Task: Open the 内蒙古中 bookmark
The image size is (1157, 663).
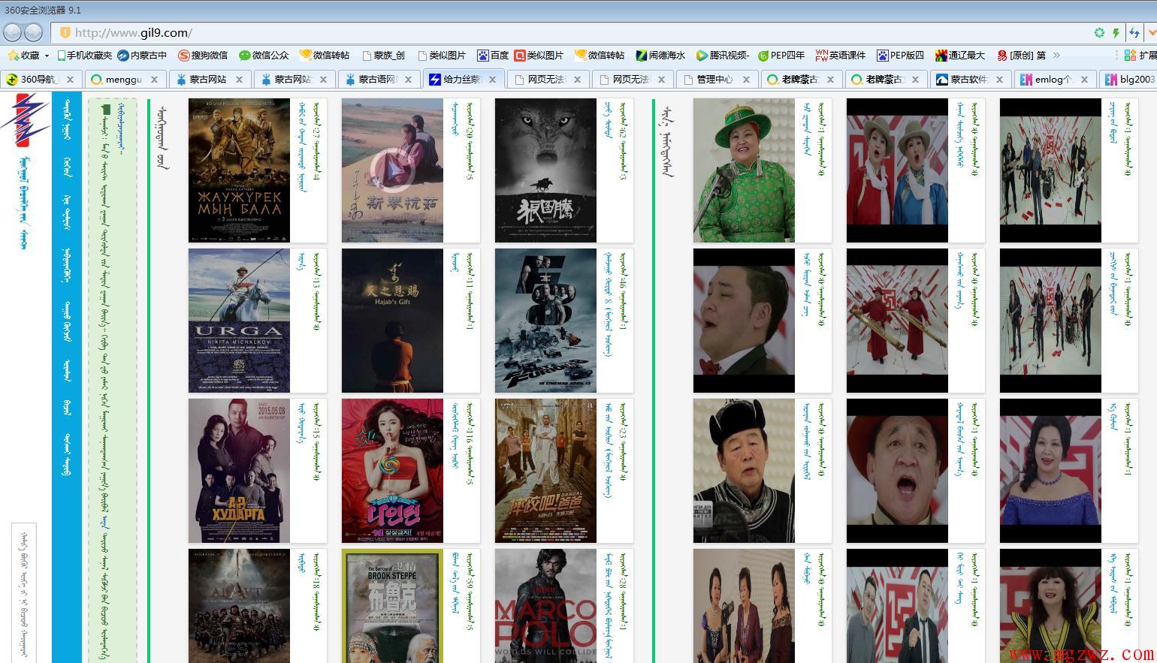Action: 142,56
